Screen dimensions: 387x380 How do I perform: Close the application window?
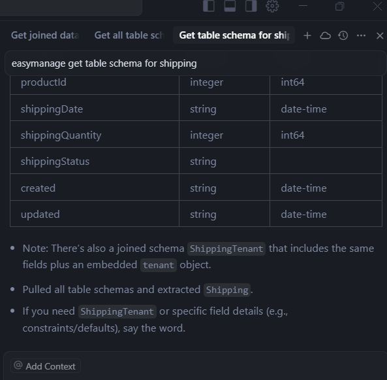point(378,6)
